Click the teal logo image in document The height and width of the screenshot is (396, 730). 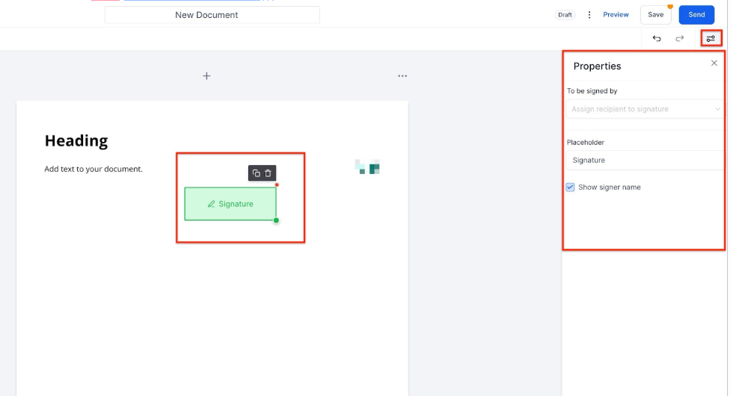coord(367,167)
